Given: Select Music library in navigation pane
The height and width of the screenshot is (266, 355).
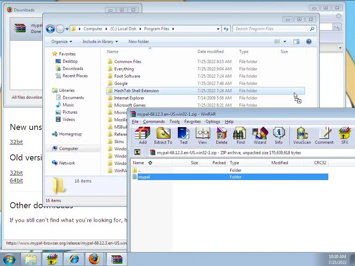Looking at the screenshot, I should pyautogui.click(x=68, y=105).
